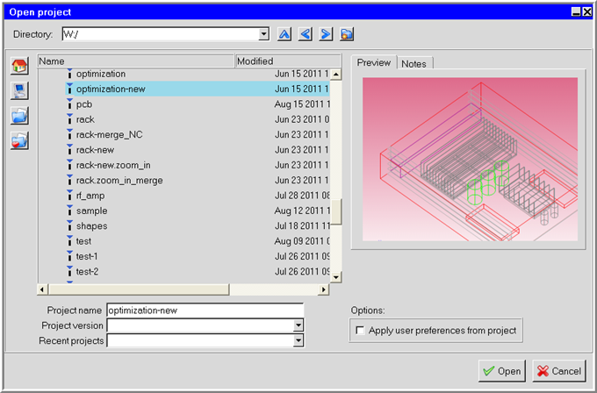Click inside the Directory path field
Viewport: 597px width, 393px height.
click(x=161, y=34)
